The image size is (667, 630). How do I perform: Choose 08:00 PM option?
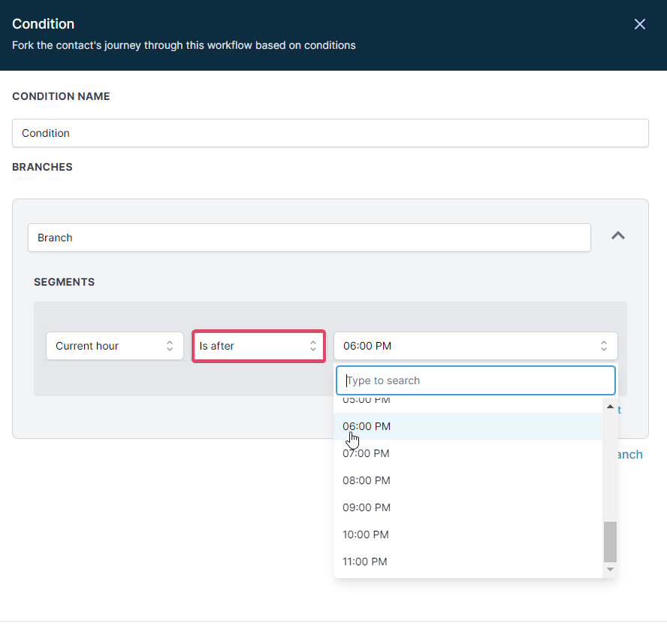tap(468, 480)
